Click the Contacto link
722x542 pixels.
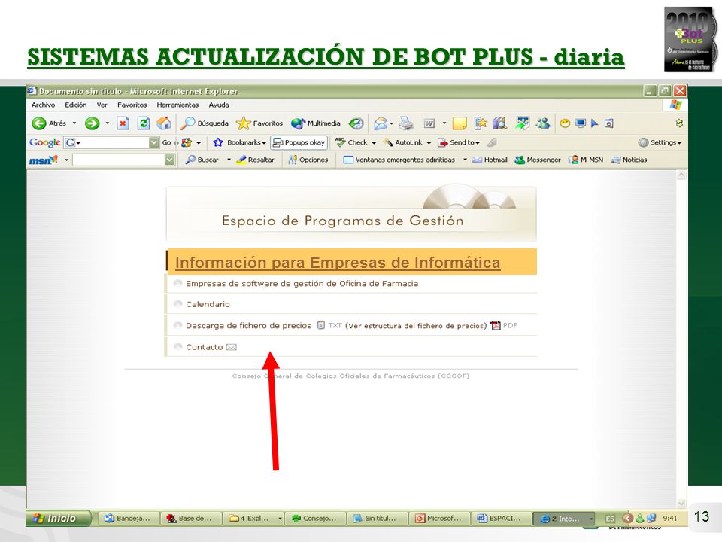point(204,347)
